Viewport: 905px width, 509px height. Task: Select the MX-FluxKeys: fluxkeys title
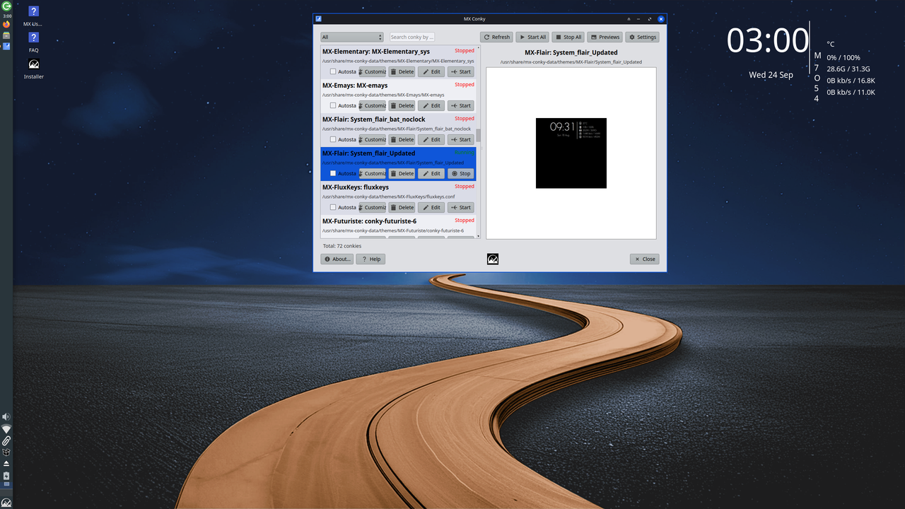356,187
